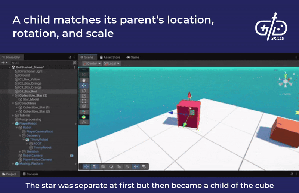Switch to the Asset Store tab
The image size is (299, 193).
(x=110, y=57)
